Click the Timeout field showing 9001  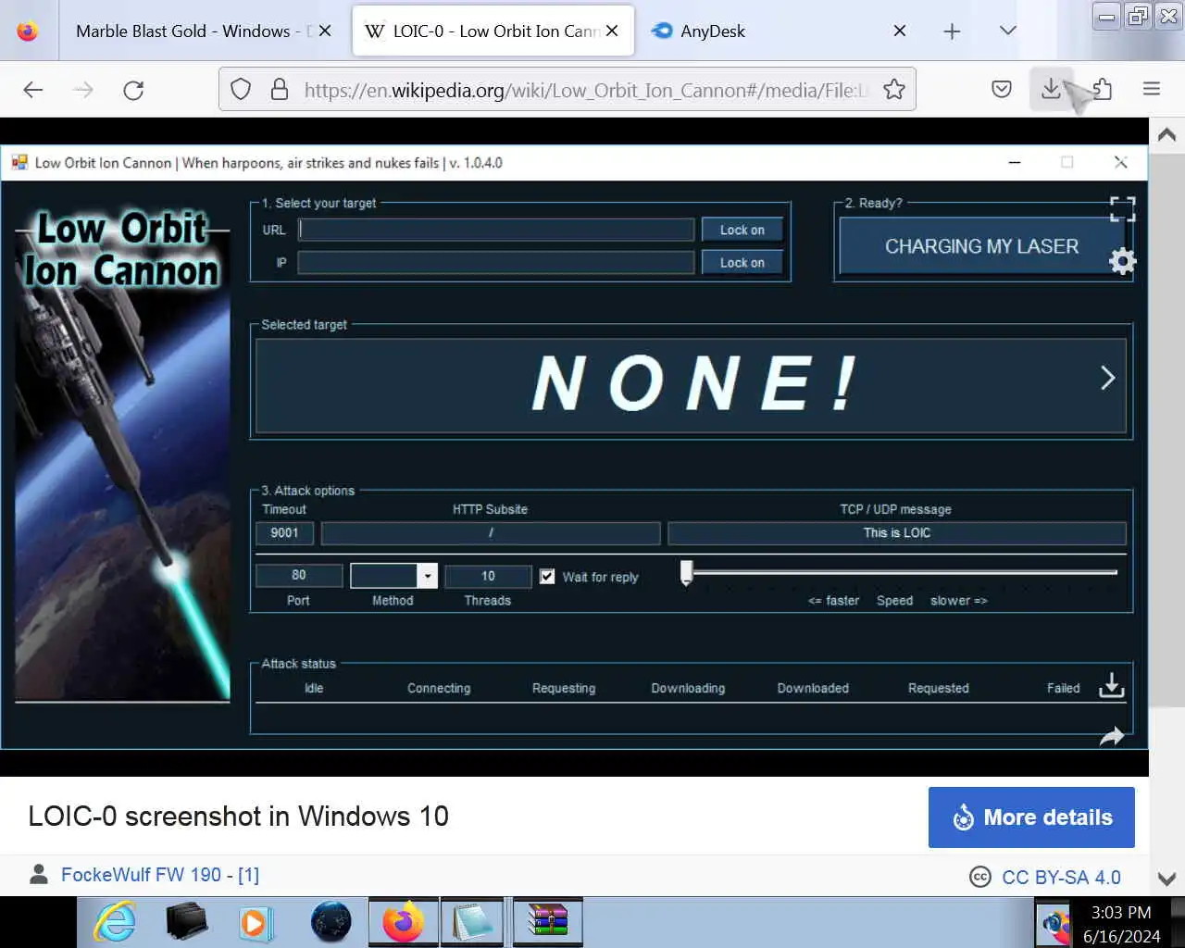(x=285, y=532)
